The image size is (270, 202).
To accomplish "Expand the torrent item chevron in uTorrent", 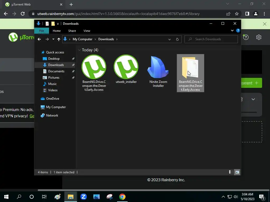I will tap(253, 99).
